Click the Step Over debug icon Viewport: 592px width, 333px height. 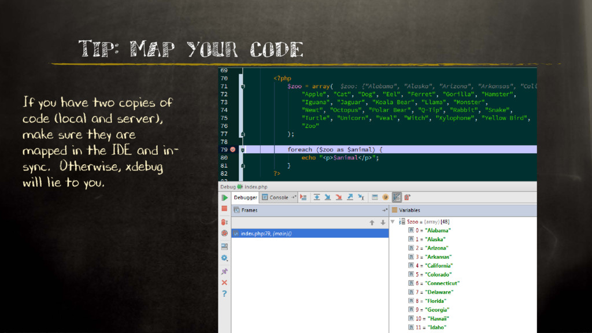(317, 197)
